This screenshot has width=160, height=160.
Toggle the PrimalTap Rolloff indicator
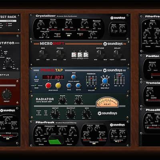tap(95, 88)
